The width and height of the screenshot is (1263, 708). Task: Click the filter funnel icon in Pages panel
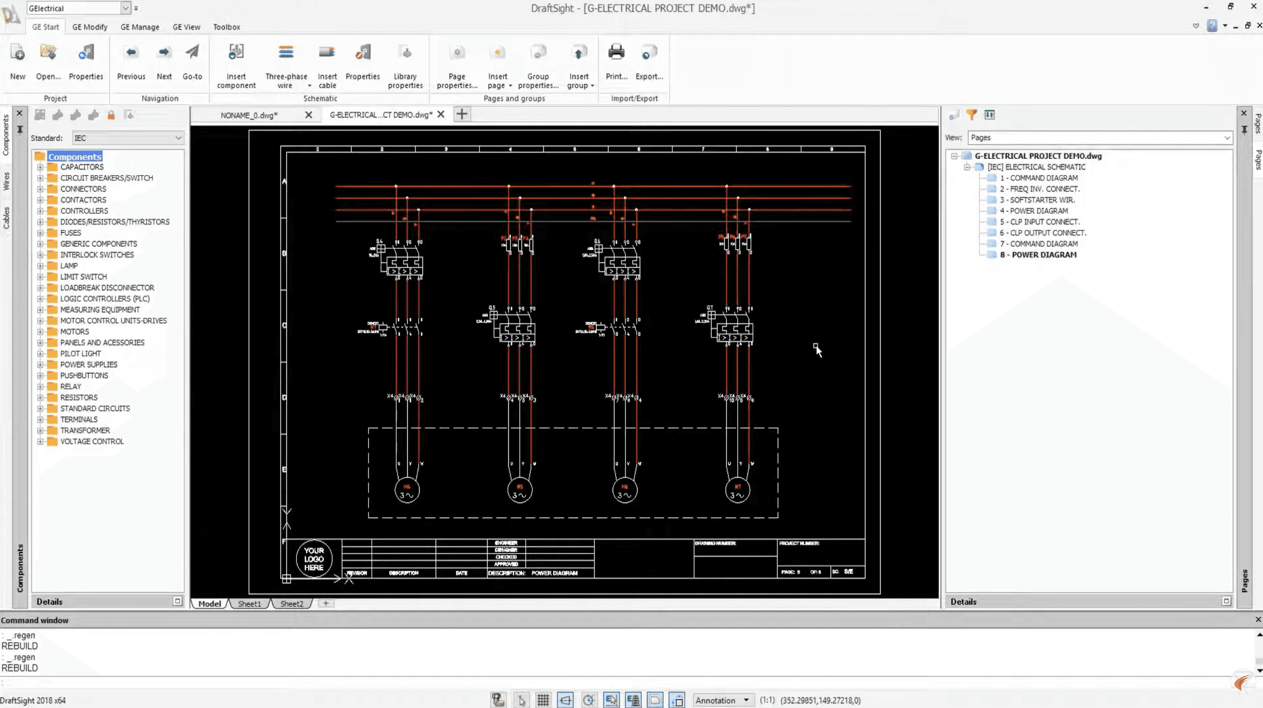[x=971, y=115]
